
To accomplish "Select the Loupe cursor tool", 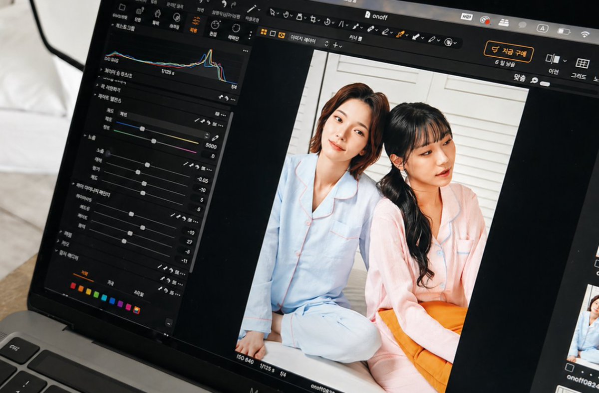I will (299, 16).
